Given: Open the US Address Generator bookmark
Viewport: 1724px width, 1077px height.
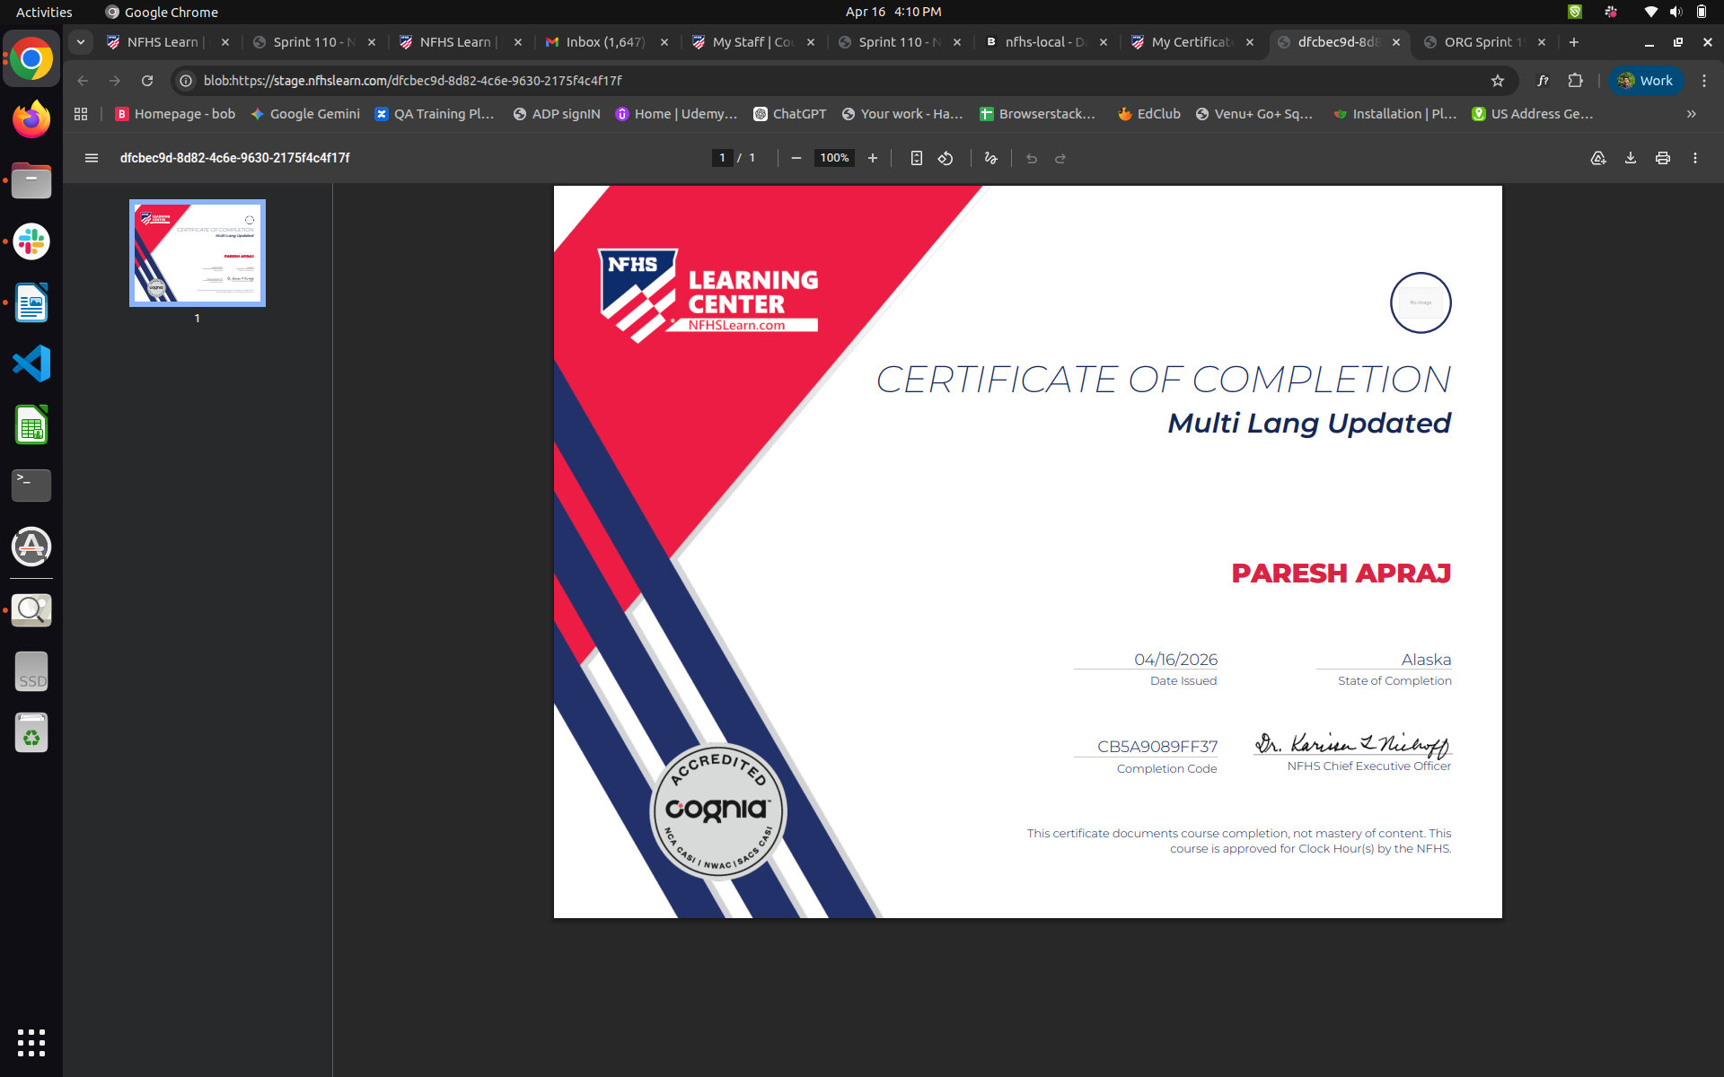Looking at the screenshot, I should coord(1533,114).
